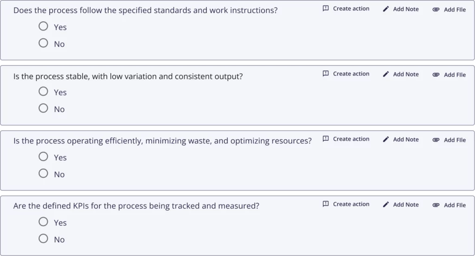Click Add File paperclip icon for efficiency question
This screenshot has width=475, height=256.
(x=436, y=140)
